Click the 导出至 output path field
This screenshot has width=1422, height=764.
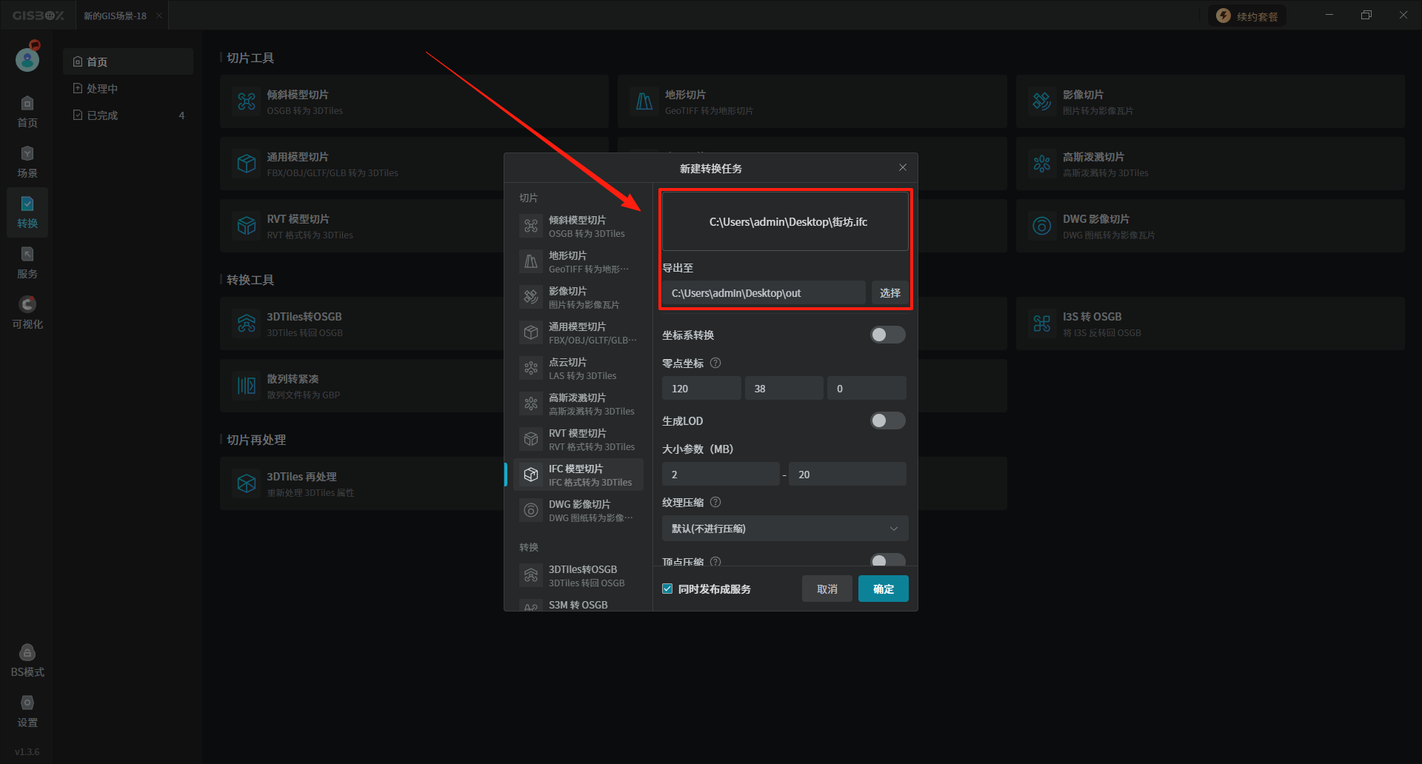(x=763, y=293)
